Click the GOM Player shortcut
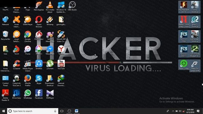 [28, 21]
